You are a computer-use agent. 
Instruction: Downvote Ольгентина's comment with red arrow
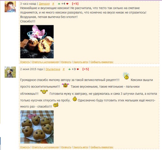click(x=78, y=69)
